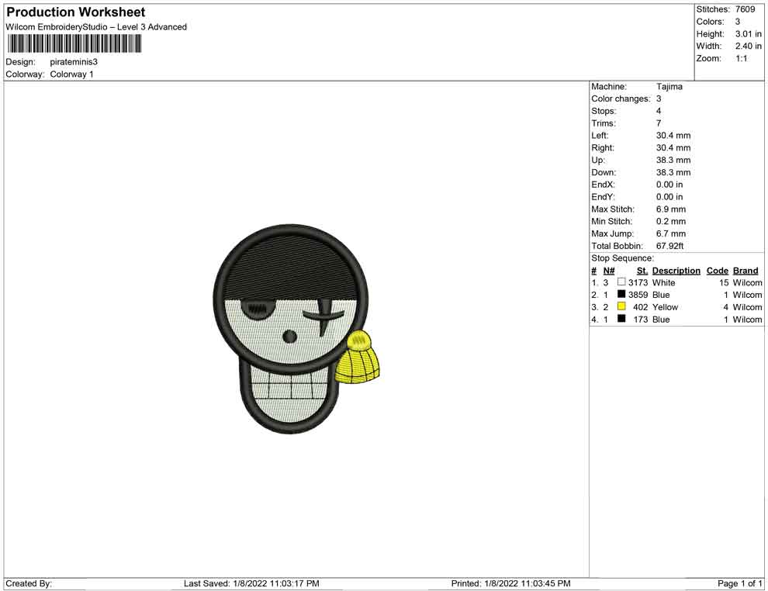
Task: Click the thread number '3859'
Action: (638, 295)
